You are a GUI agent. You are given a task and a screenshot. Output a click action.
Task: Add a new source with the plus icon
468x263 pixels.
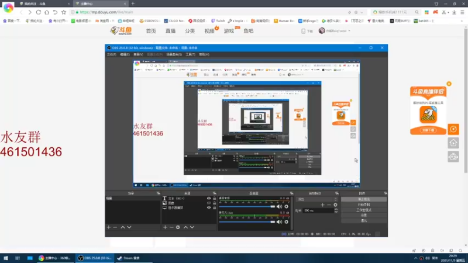coord(165,227)
